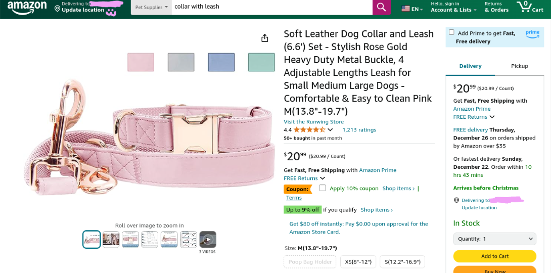This screenshot has height=273, width=551.
Task: Tick the Apply 10% coupon checkbox
Action: [x=323, y=188]
